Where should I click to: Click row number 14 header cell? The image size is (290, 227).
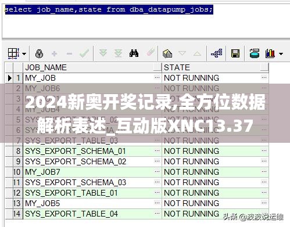pos(18,214)
